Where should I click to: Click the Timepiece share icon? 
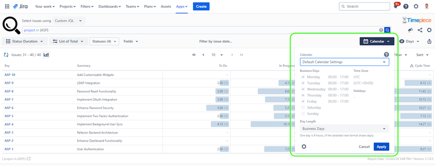click(420, 30)
